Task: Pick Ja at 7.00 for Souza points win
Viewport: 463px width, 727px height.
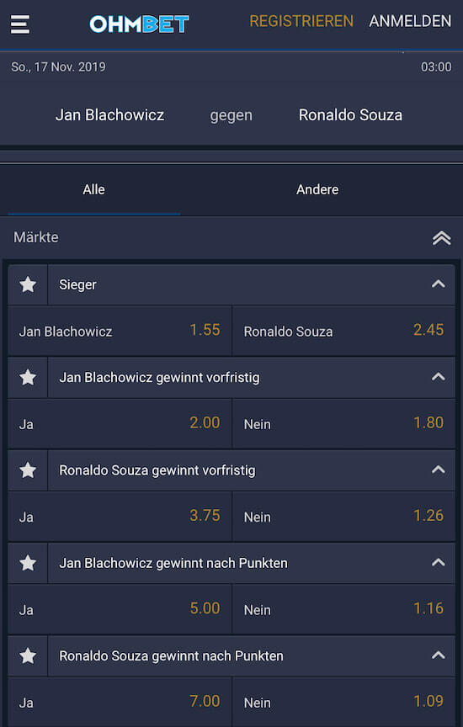Action: [x=120, y=702]
